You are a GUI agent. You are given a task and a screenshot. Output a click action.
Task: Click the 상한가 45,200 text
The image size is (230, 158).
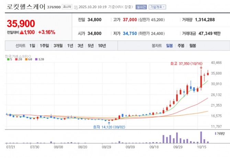[151, 20]
